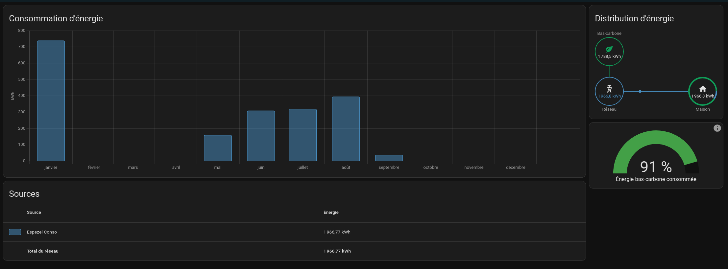Click the Énergie column header
728x269 pixels.
[331, 213]
